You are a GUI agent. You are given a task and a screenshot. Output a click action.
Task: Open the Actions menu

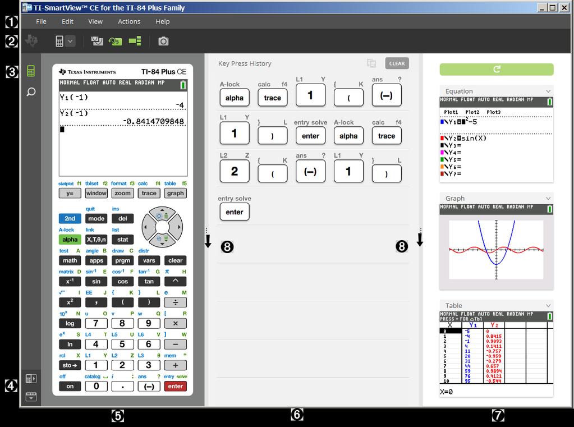129,22
